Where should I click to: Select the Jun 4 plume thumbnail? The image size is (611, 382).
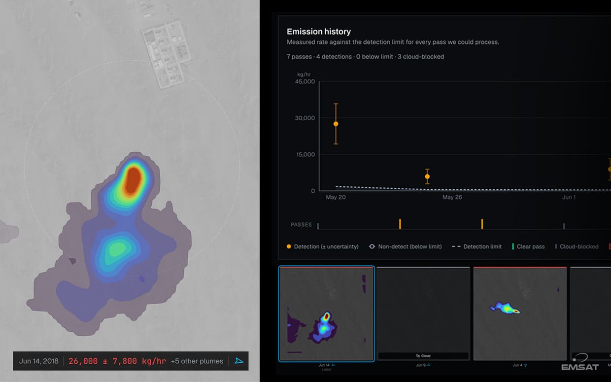(x=520, y=314)
